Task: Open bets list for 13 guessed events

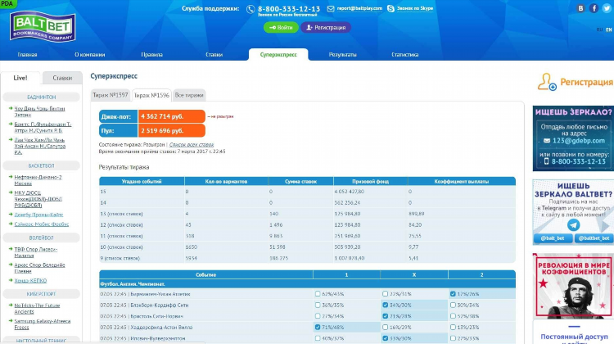Action: pos(124,214)
